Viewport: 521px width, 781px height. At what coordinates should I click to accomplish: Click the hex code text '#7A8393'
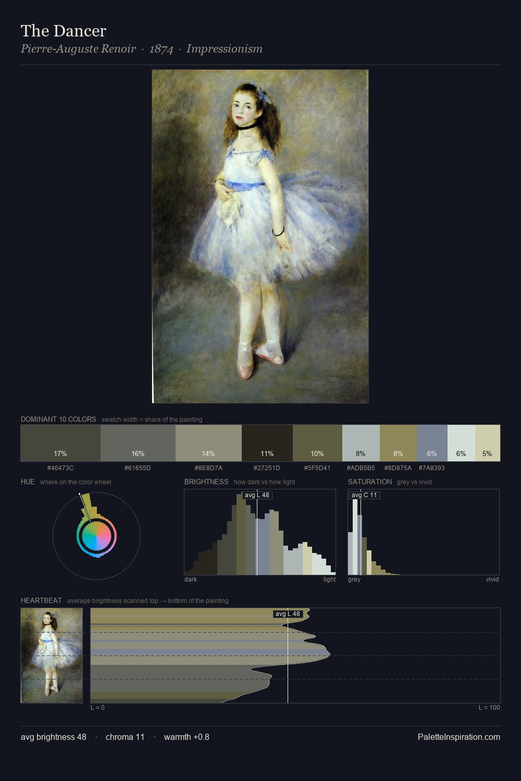click(x=432, y=468)
